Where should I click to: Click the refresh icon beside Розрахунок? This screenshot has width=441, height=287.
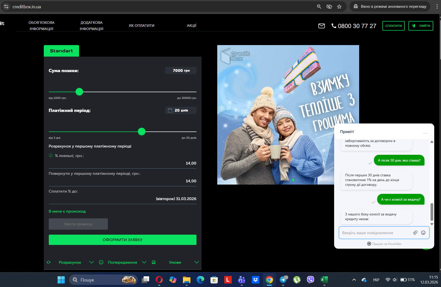[x=49, y=262]
